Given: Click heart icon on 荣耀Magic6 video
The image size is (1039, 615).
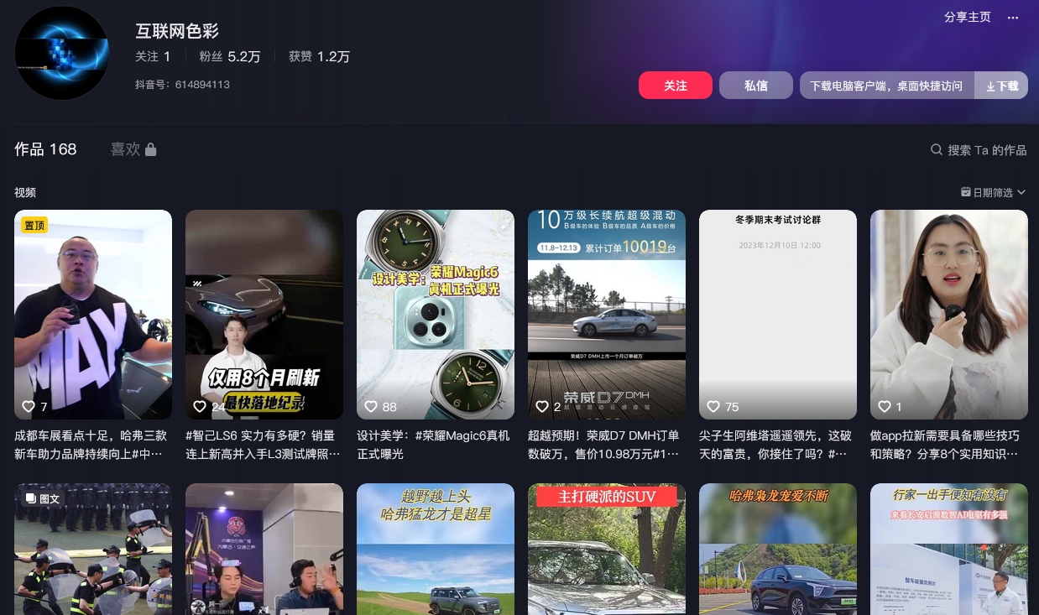Looking at the screenshot, I should pos(371,406).
